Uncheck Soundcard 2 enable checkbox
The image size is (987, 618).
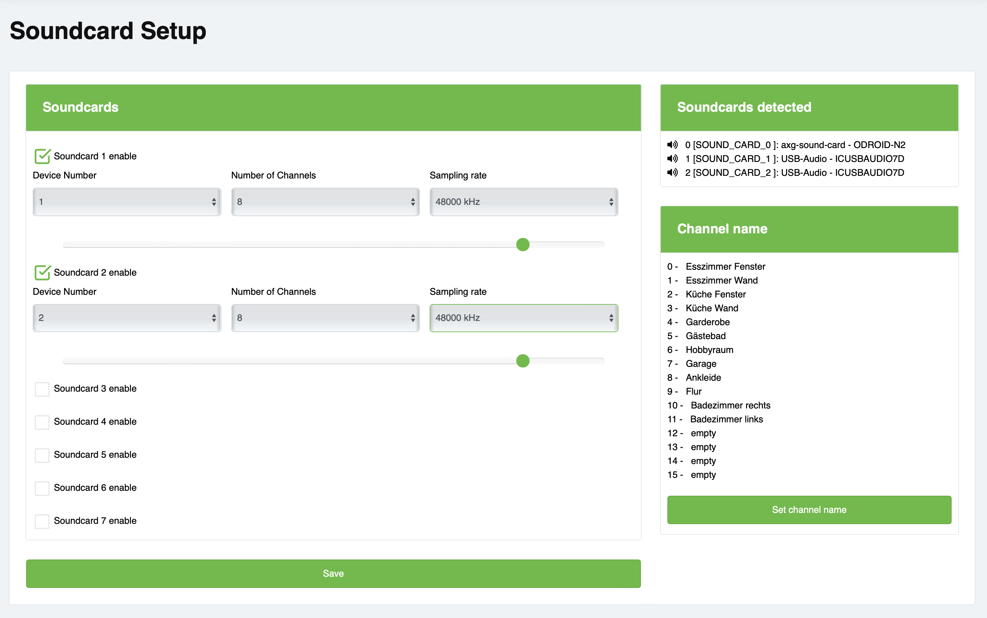click(43, 273)
